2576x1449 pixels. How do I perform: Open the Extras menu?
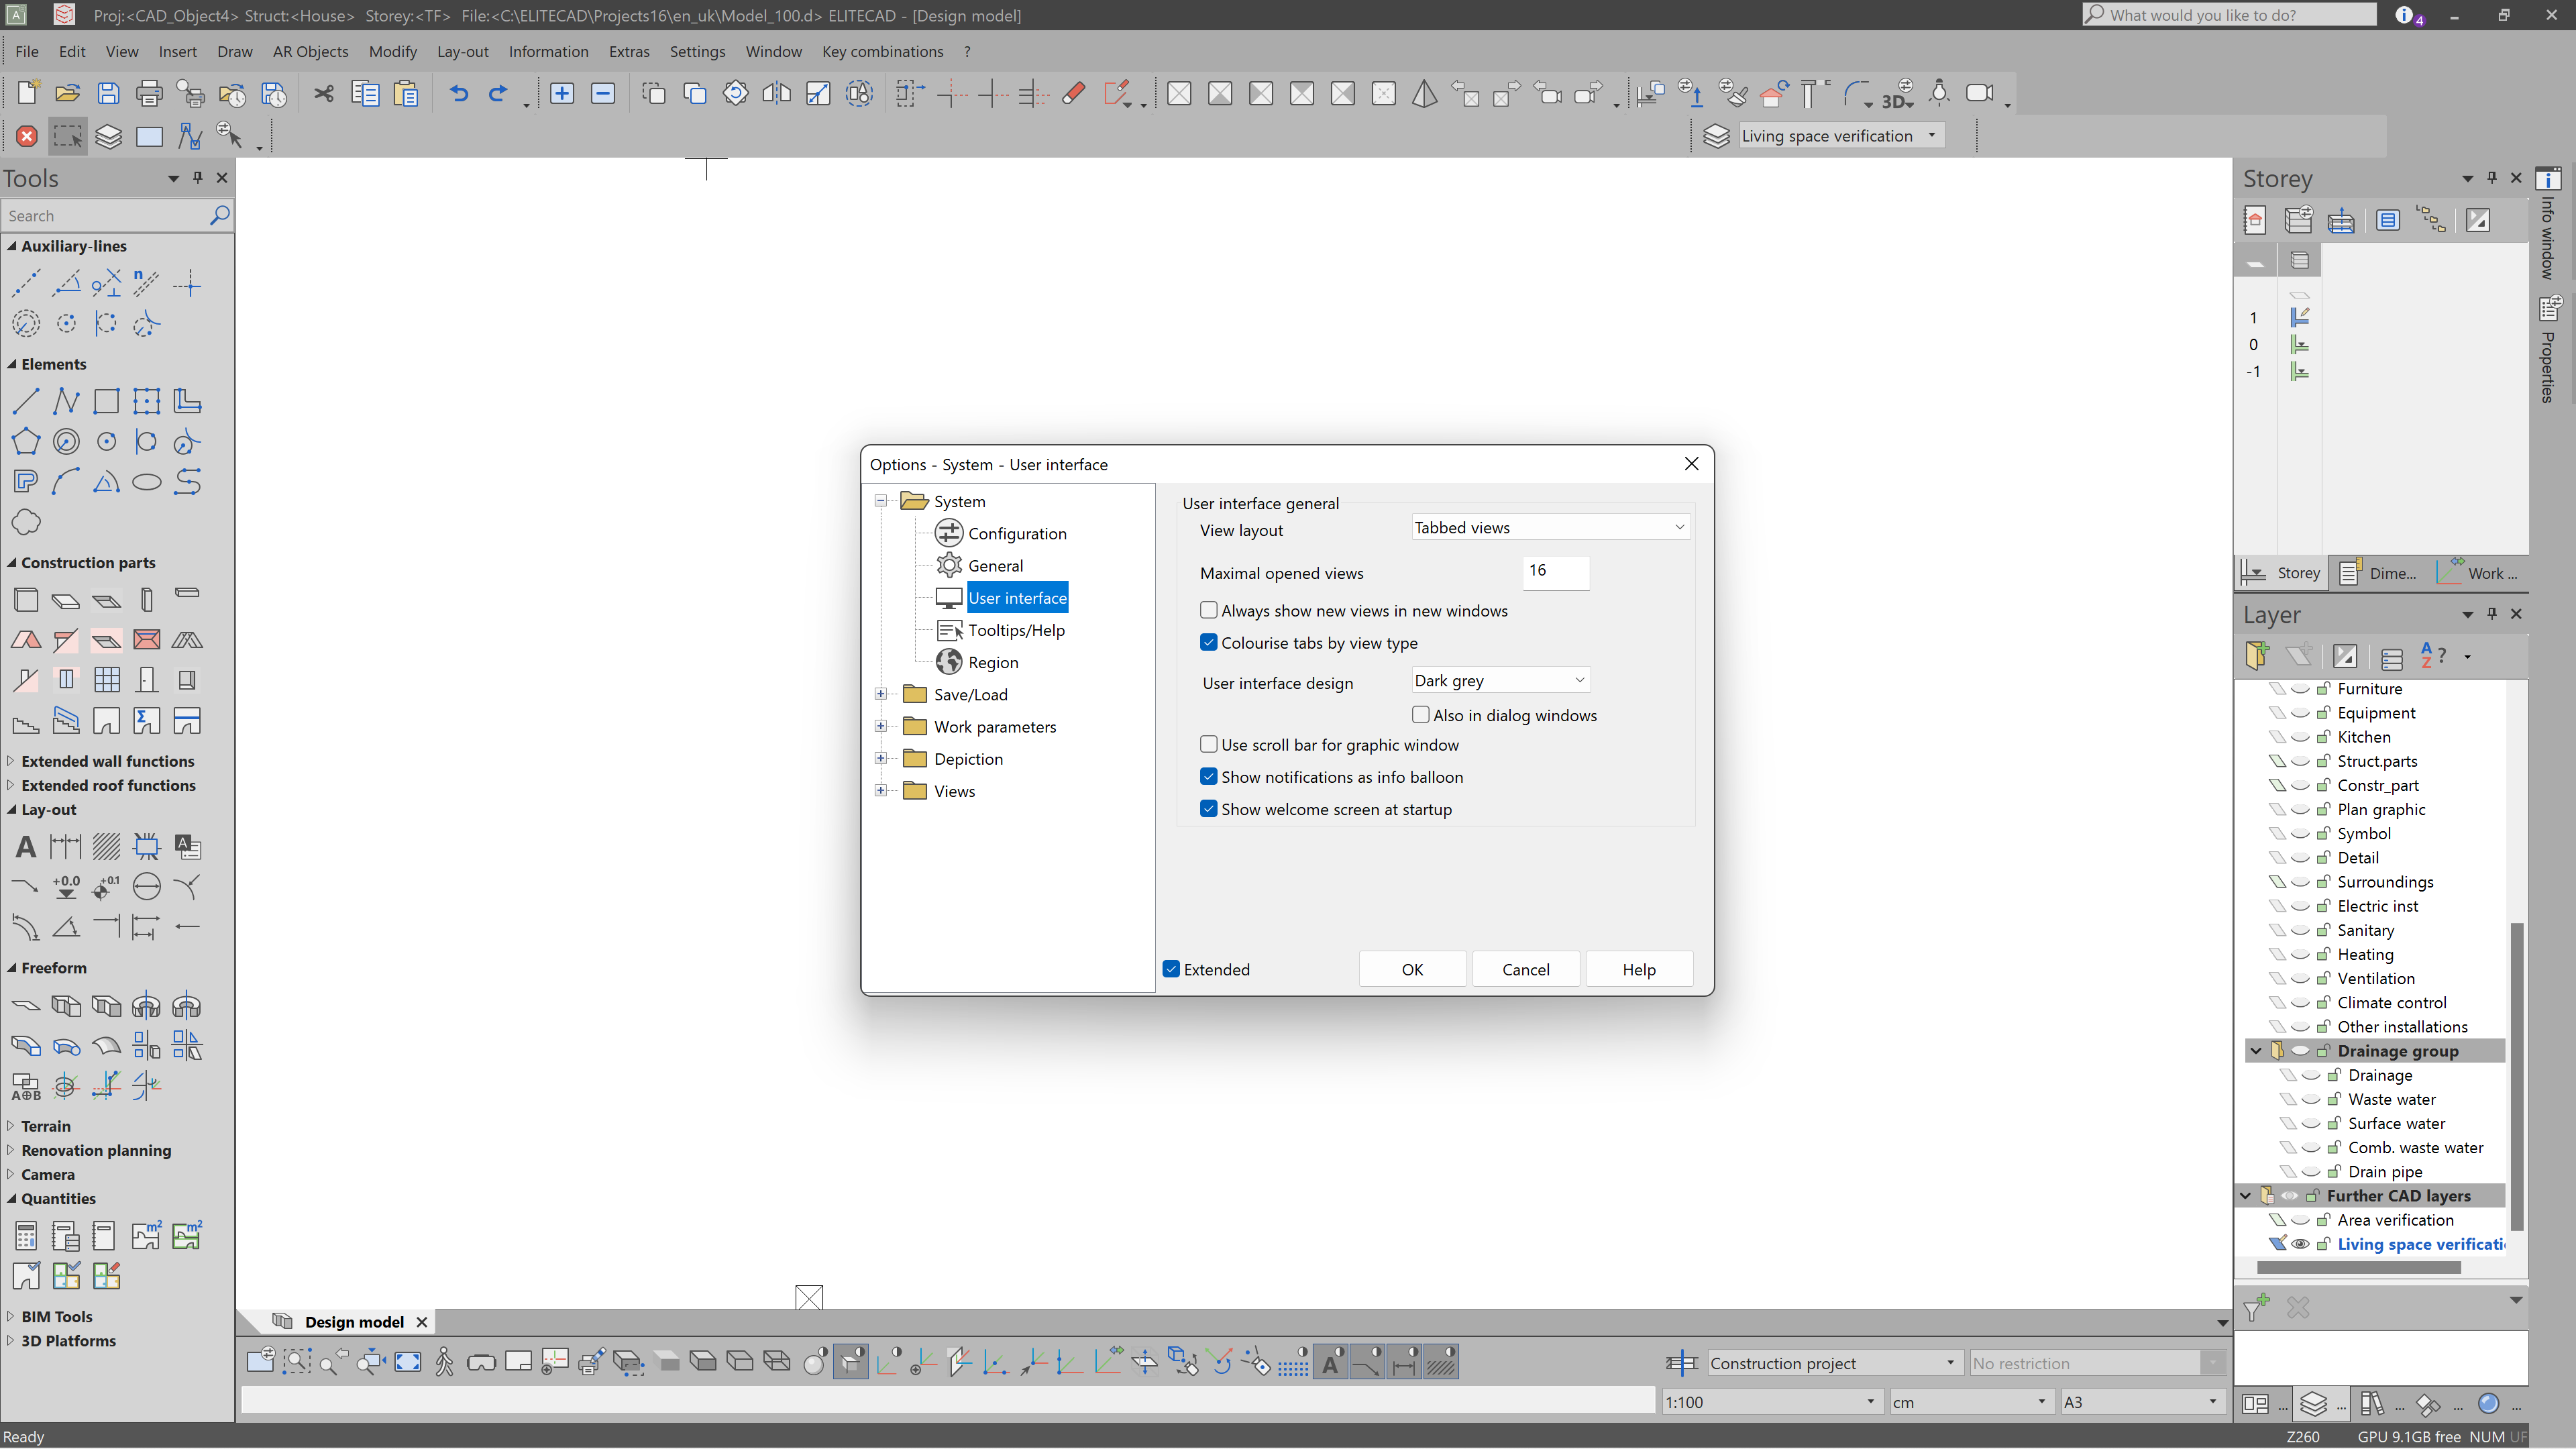pos(629,51)
